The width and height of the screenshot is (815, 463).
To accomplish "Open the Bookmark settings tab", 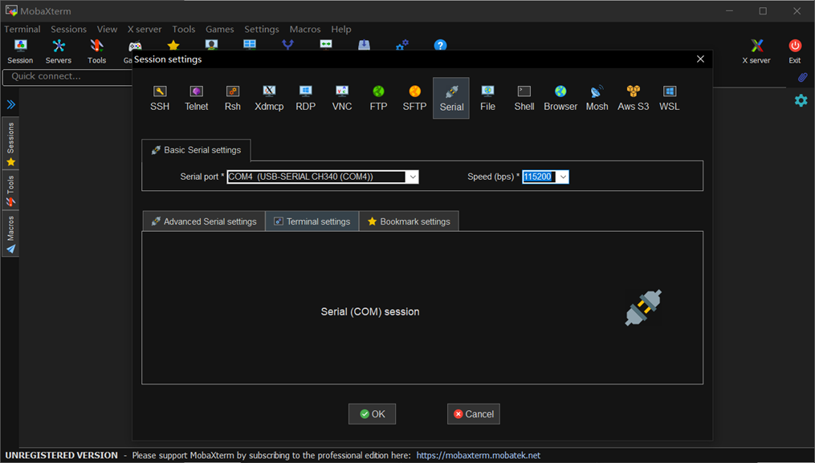I will (409, 221).
